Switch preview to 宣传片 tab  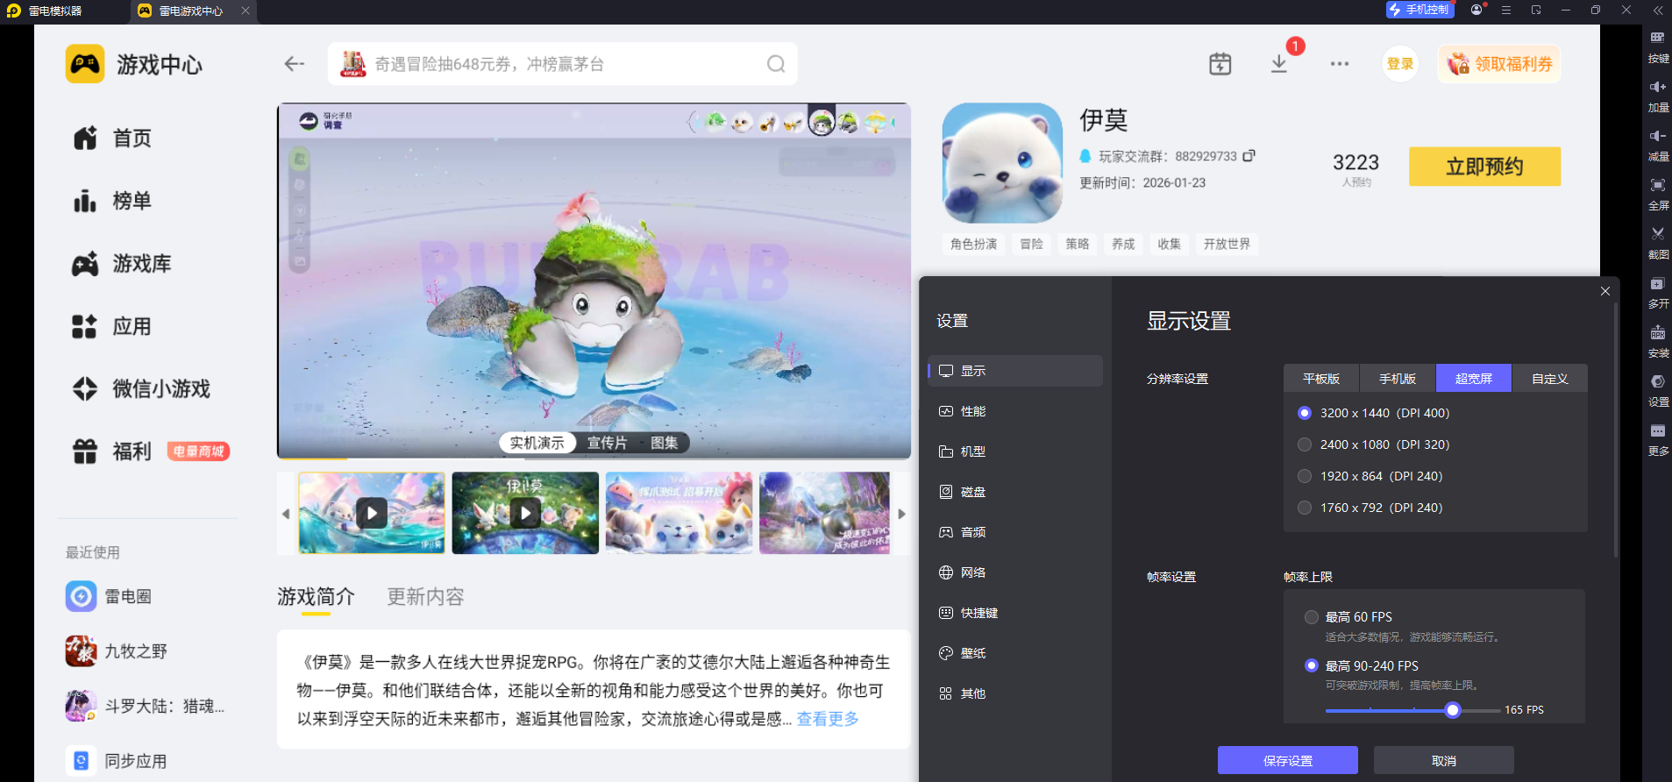click(x=607, y=443)
